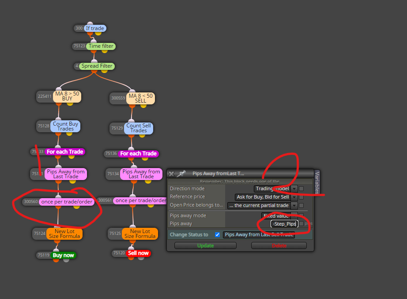This screenshot has height=299, width=407.
Task: Open 'Open Price belongs to' dropdown arrow
Action: pos(294,205)
